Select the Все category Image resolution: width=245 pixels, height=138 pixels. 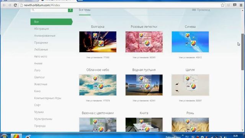(x=52, y=22)
